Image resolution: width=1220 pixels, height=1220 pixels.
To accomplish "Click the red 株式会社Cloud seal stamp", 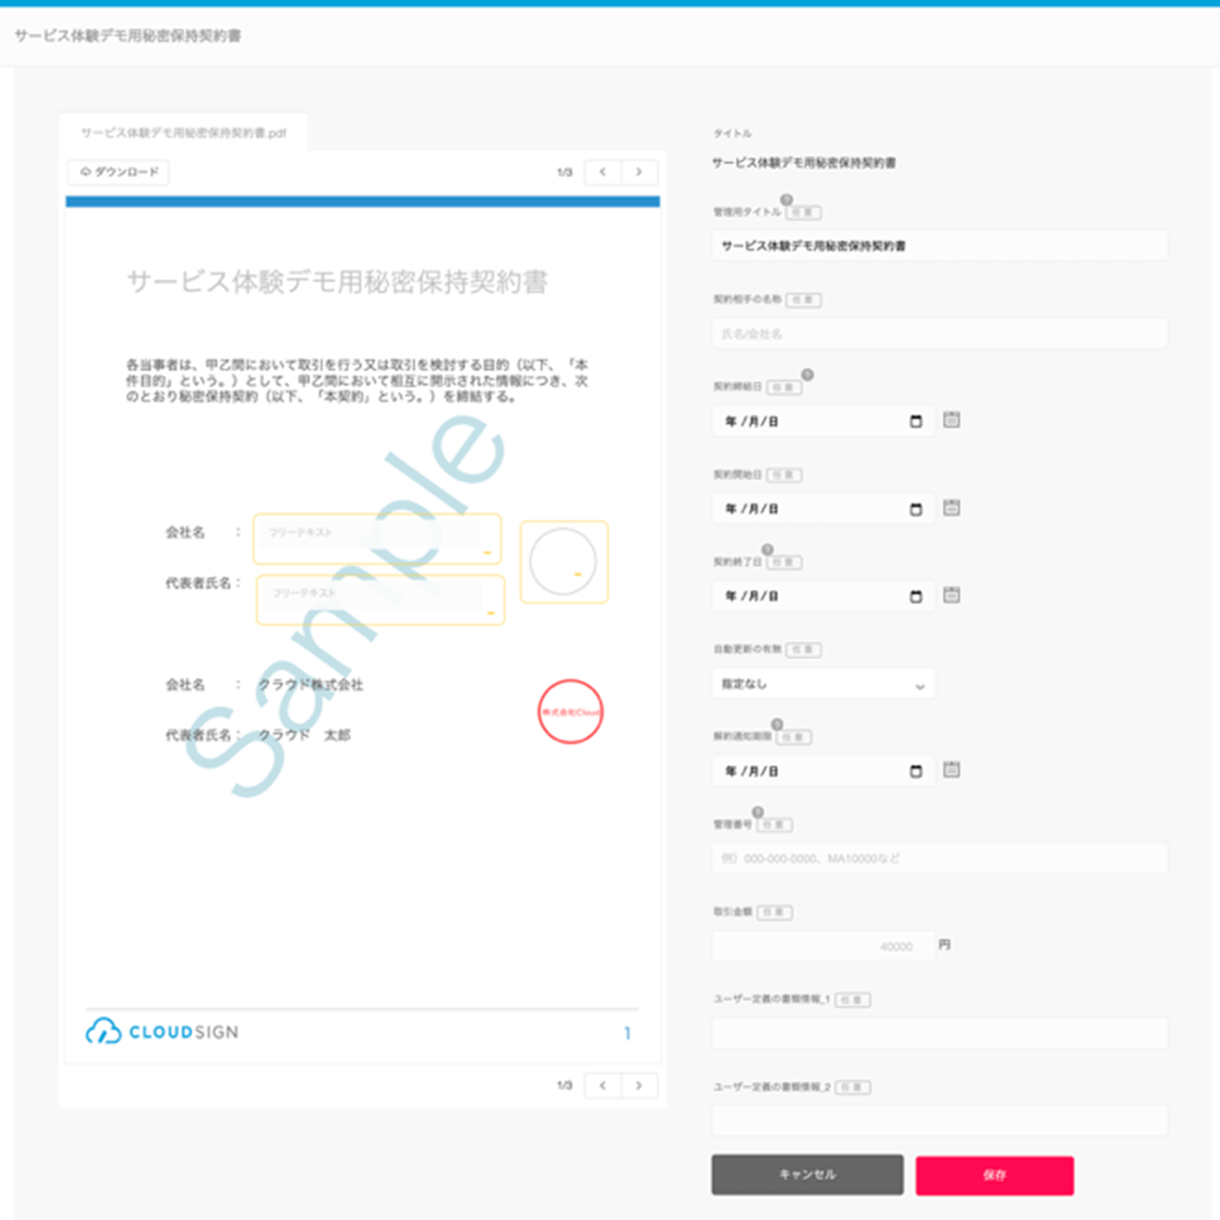I will (570, 711).
